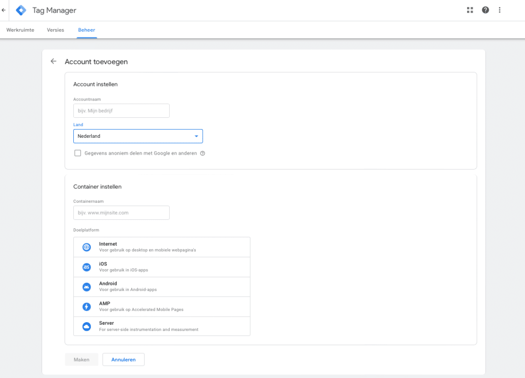This screenshot has width=525, height=378.
Task: Click the Container instellen heading
Action: (x=97, y=186)
